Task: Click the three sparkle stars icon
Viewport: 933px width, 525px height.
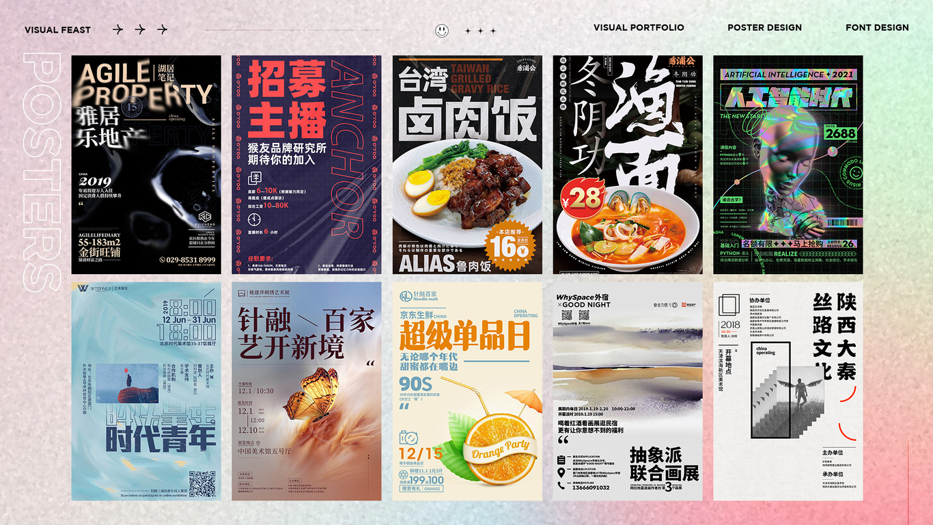Action: click(480, 31)
